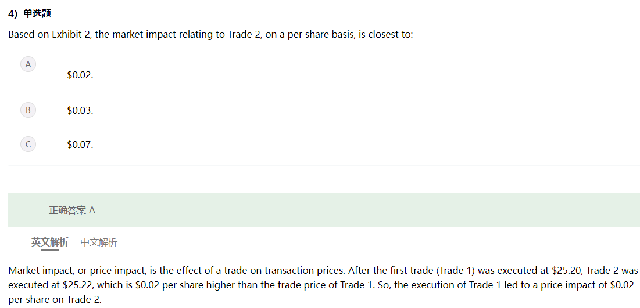Click the active tab underline below 英文解析
This screenshot has width=640, height=308.
[50, 250]
